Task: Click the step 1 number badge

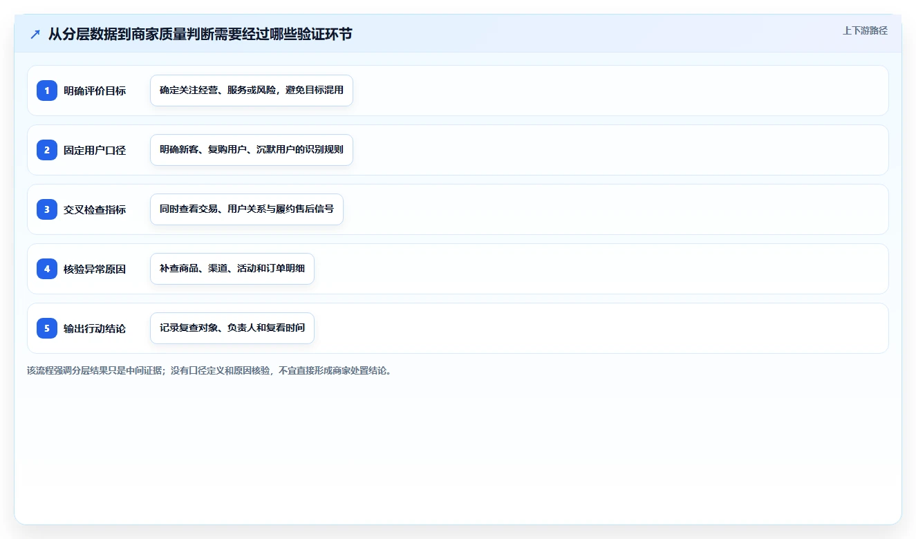Action: click(47, 91)
